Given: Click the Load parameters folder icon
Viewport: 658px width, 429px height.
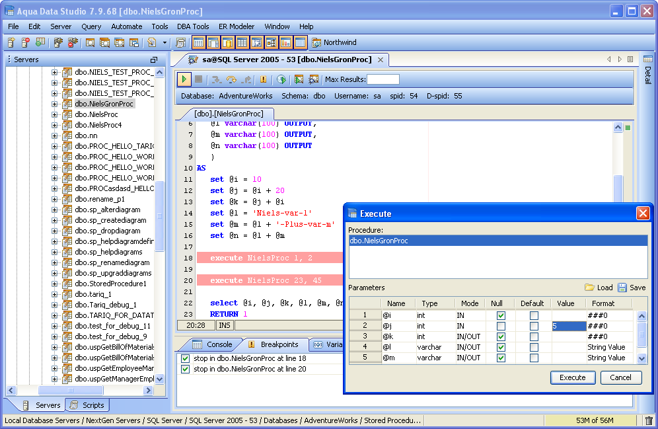Looking at the screenshot, I should tap(589, 288).
